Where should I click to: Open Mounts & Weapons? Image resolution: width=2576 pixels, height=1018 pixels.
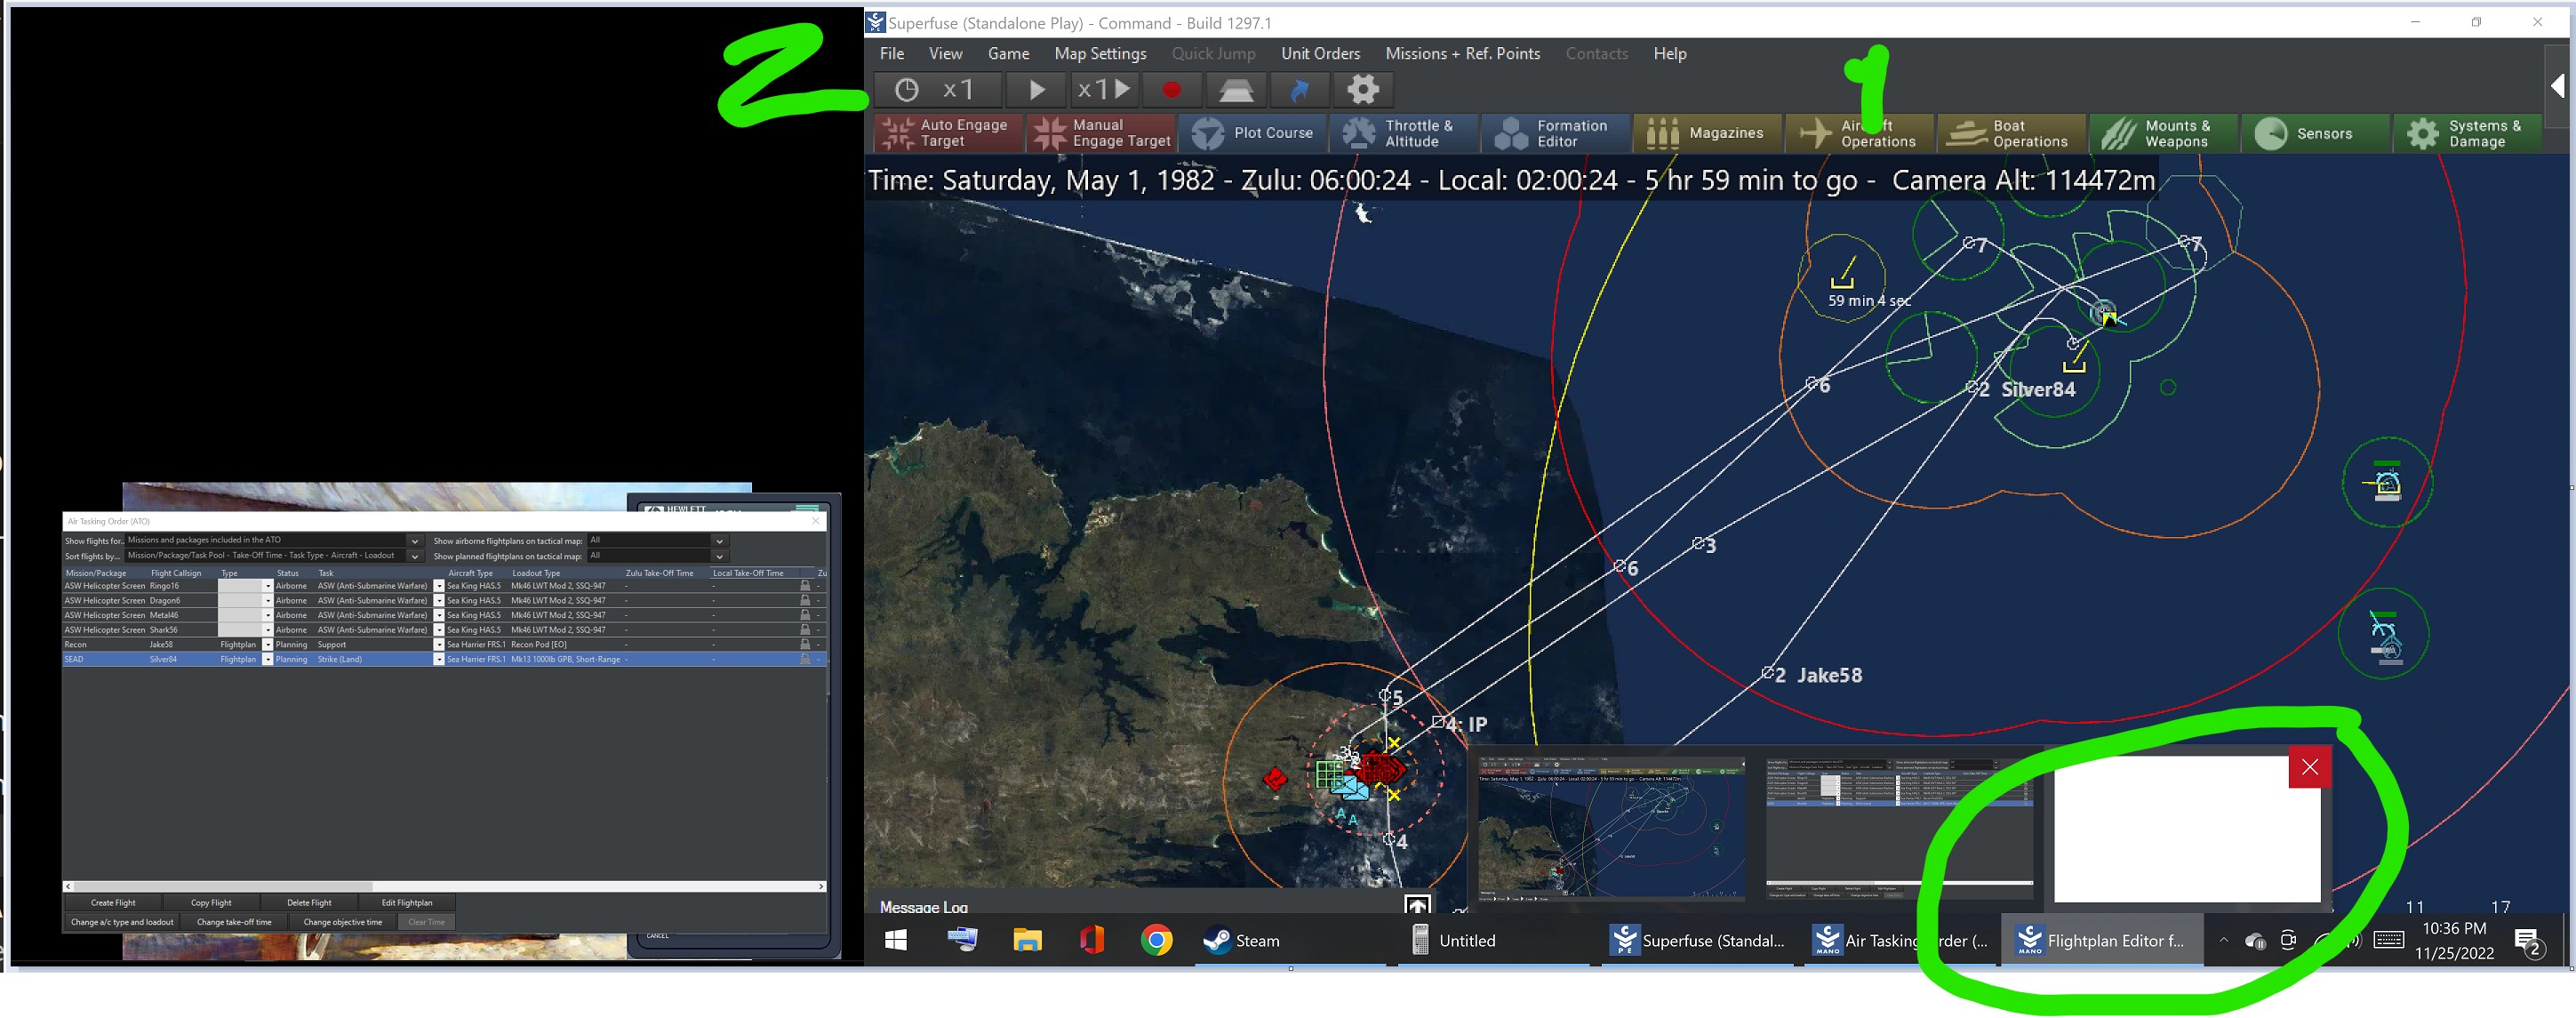[2164, 133]
